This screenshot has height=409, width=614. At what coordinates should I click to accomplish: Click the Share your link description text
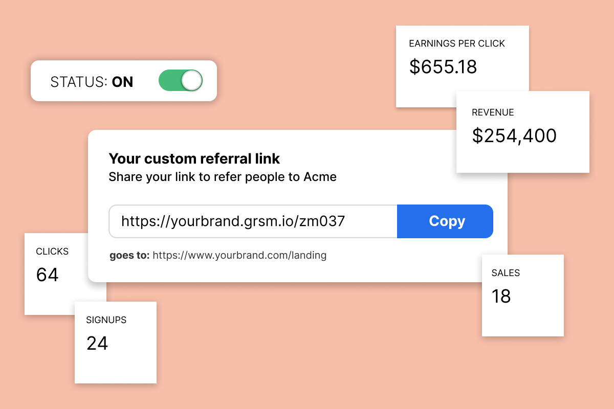coord(222,177)
